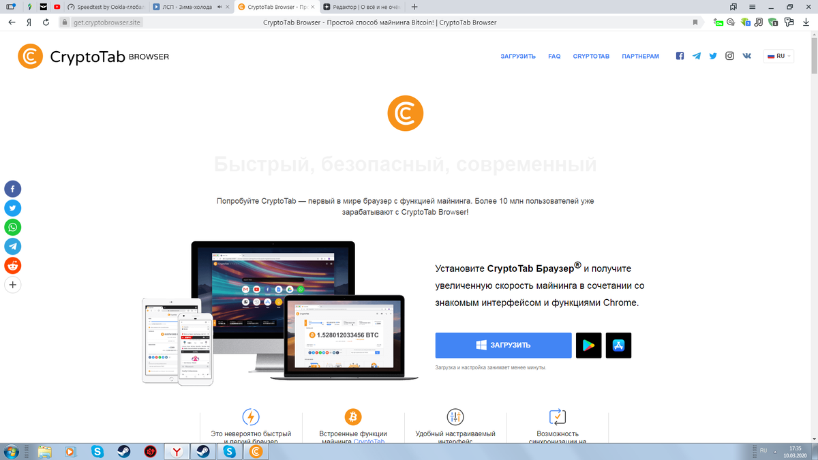Image resolution: width=818 pixels, height=460 pixels.
Task: Select CRYPTOTAB in navigation menu
Action: coord(591,57)
